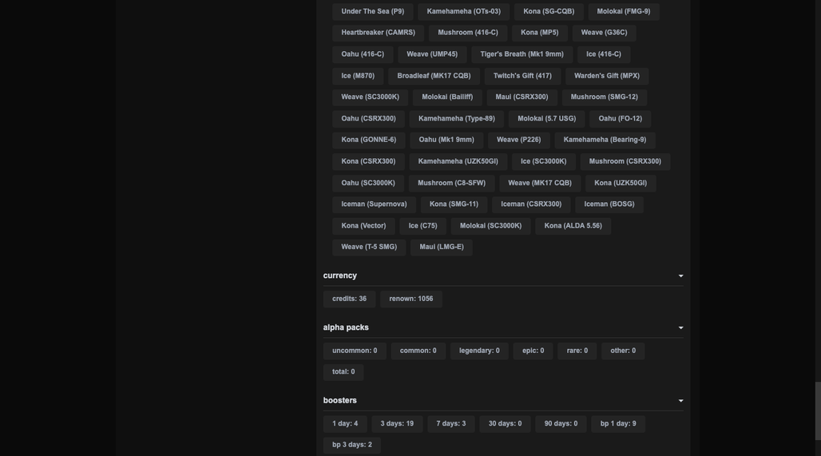821x456 pixels.
Task: Select the Twitch's Gift (417) tag
Action: click(x=522, y=76)
